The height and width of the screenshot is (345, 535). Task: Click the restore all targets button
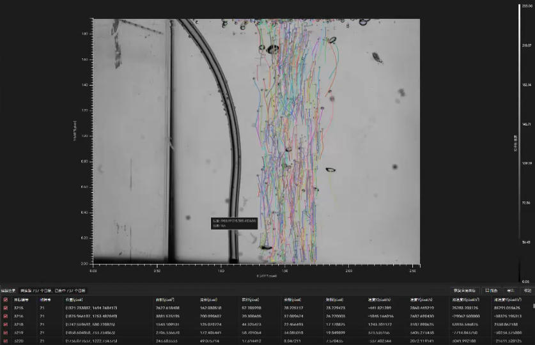tap(464, 290)
